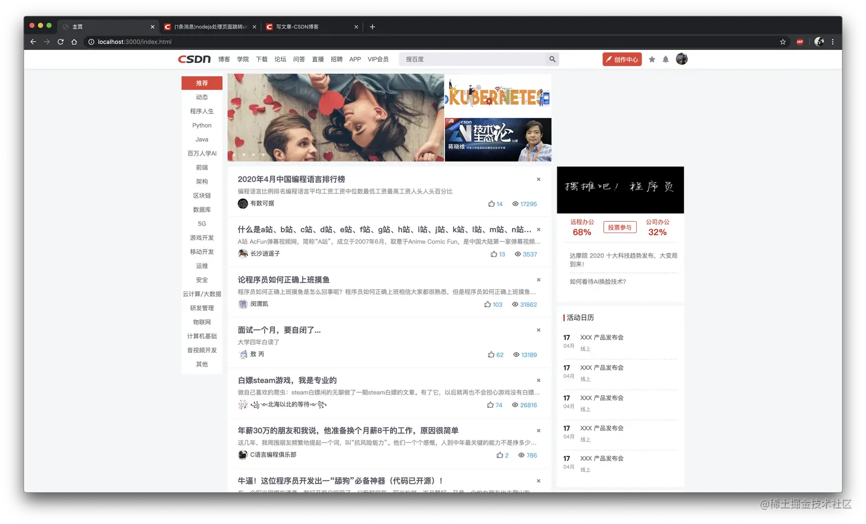
Task: Open article 什么是a站、b站、c站
Action: [x=384, y=230]
